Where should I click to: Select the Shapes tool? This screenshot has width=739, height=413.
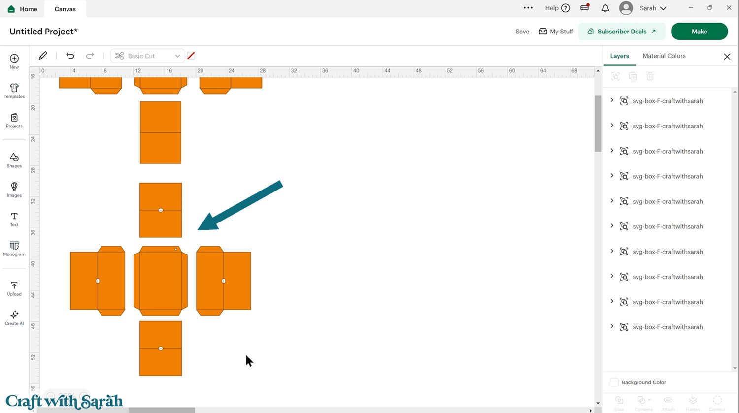(14, 160)
